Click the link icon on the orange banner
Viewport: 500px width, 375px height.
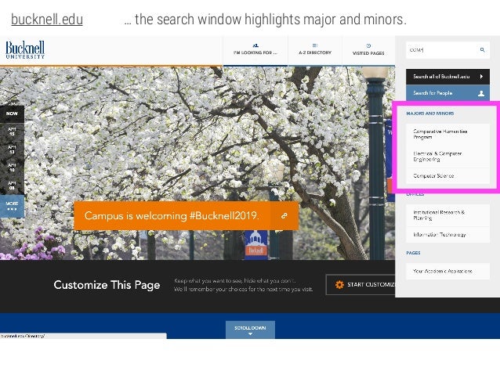[284, 216]
